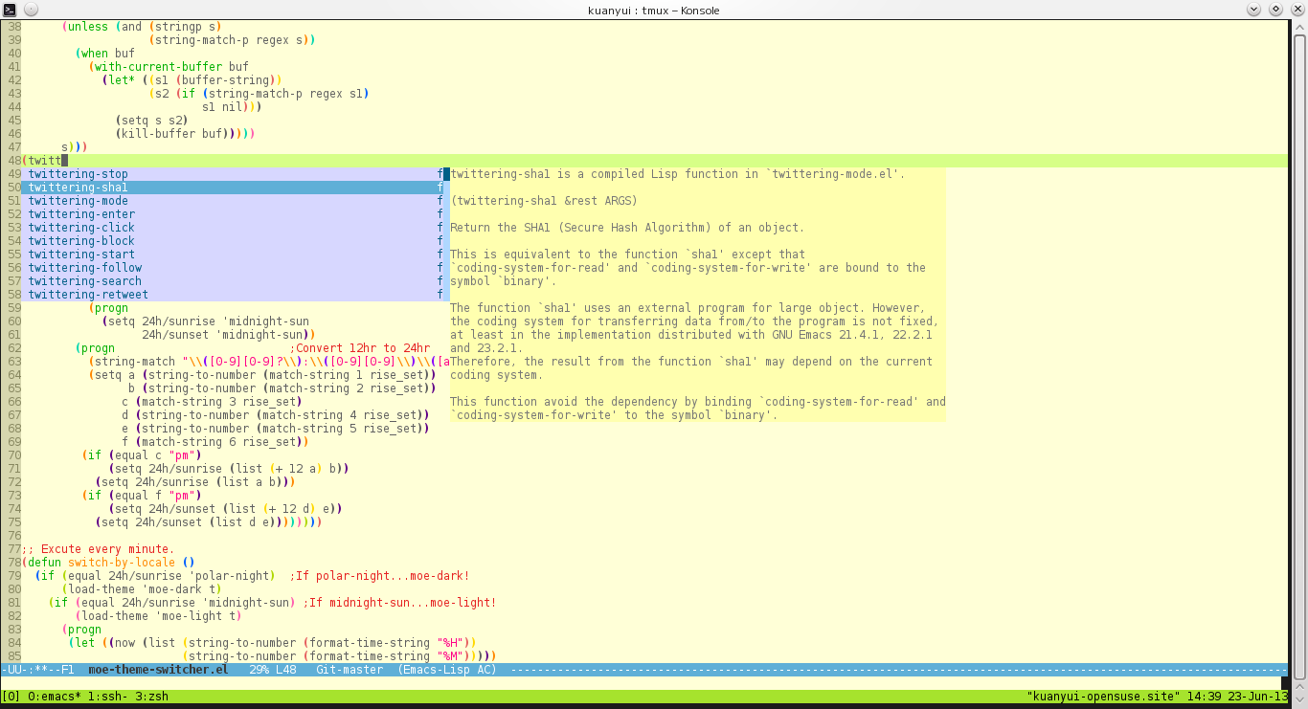Image resolution: width=1308 pixels, height=709 pixels.
Task: Click hostname "kuanyui-opensuse.site" in tmux status
Action: tap(1103, 697)
